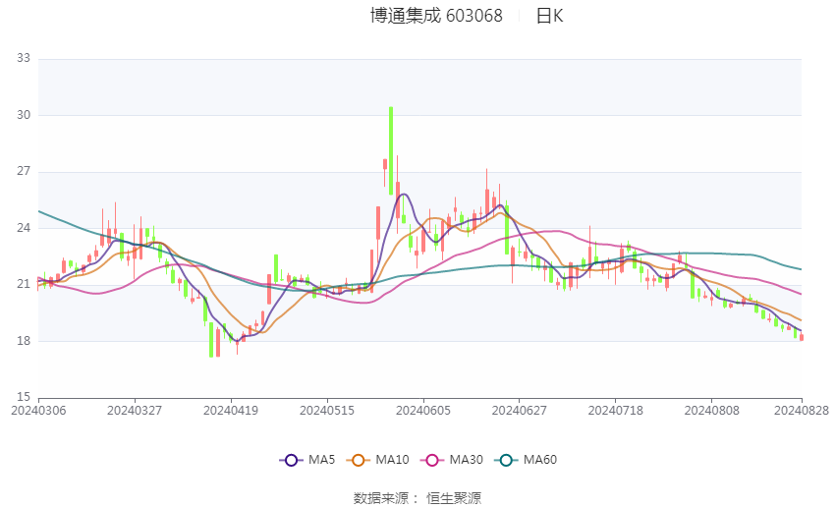Image resolution: width=835 pixels, height=508 pixels.
Task: Click the y-axis value 30
Action: pyautogui.click(x=24, y=115)
